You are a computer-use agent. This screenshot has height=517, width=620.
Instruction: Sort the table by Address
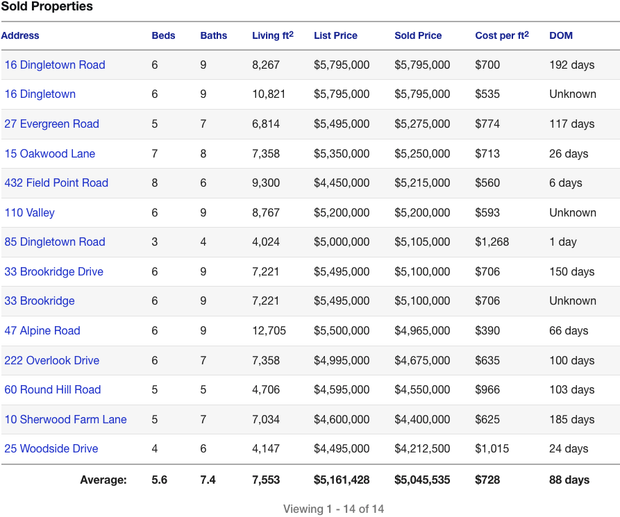pos(20,35)
